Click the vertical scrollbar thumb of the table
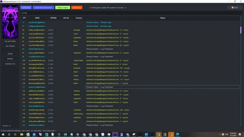Screen dimensions: 244x137 (x=241, y=30)
